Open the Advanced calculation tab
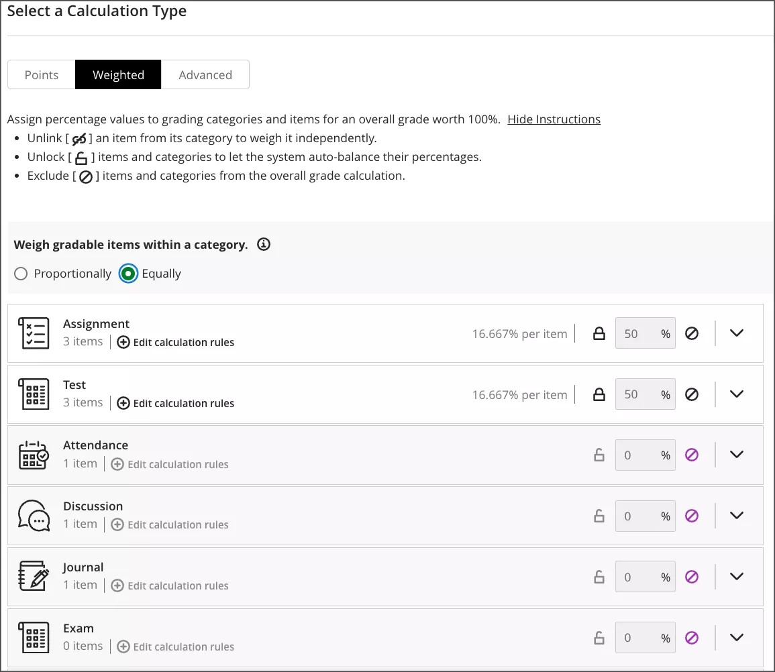Screen dimensions: 775x672 [x=205, y=74]
